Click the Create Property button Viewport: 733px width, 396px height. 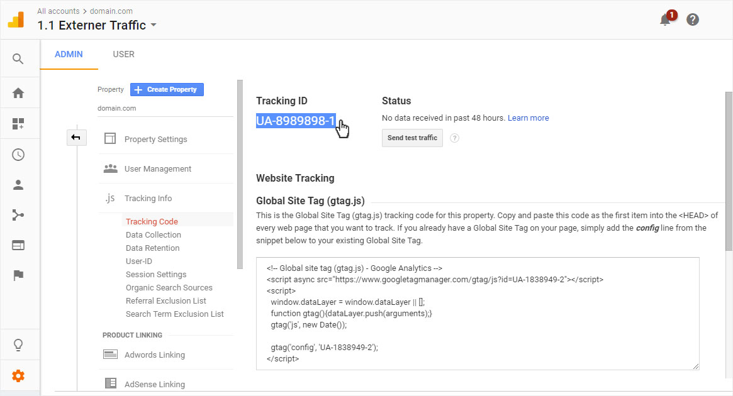click(x=167, y=89)
